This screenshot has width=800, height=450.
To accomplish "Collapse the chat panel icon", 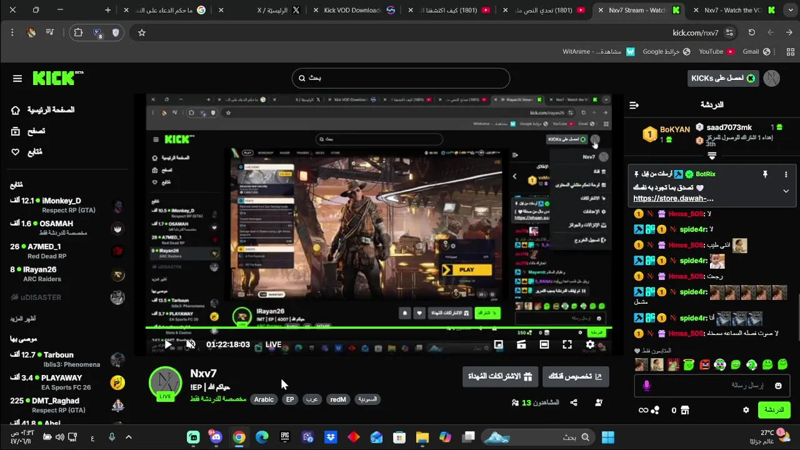I will click(634, 105).
